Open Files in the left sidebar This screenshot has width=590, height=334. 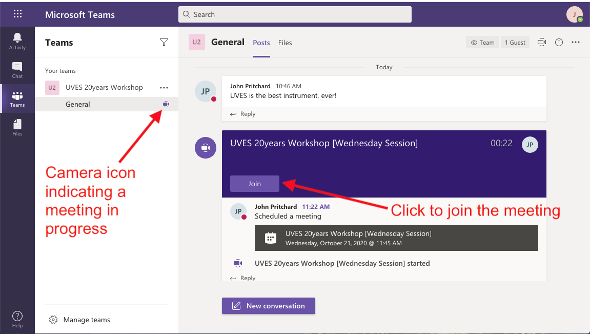[x=17, y=128]
